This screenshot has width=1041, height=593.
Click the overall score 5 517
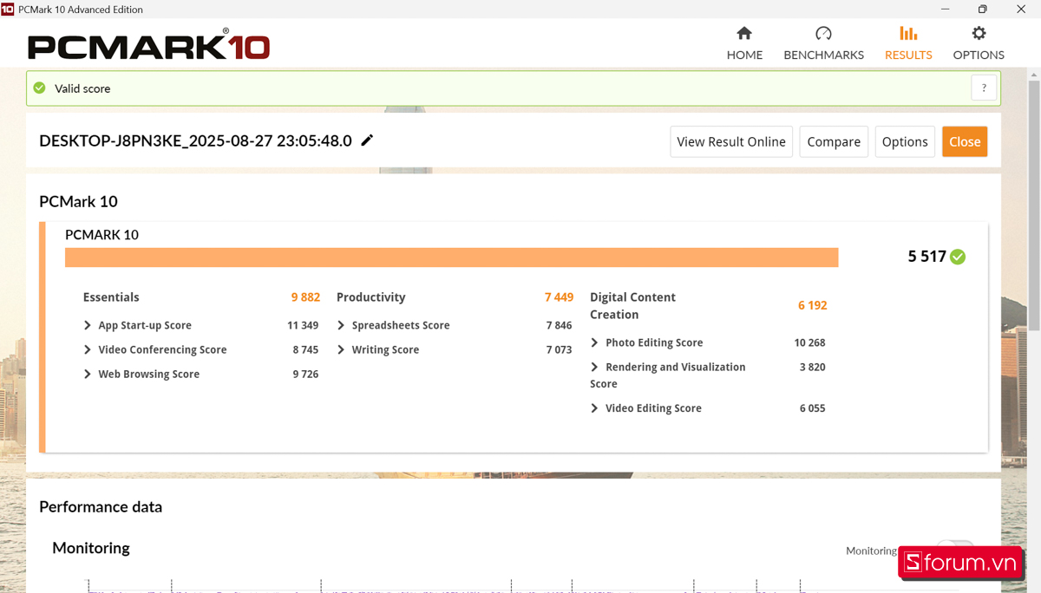point(926,257)
